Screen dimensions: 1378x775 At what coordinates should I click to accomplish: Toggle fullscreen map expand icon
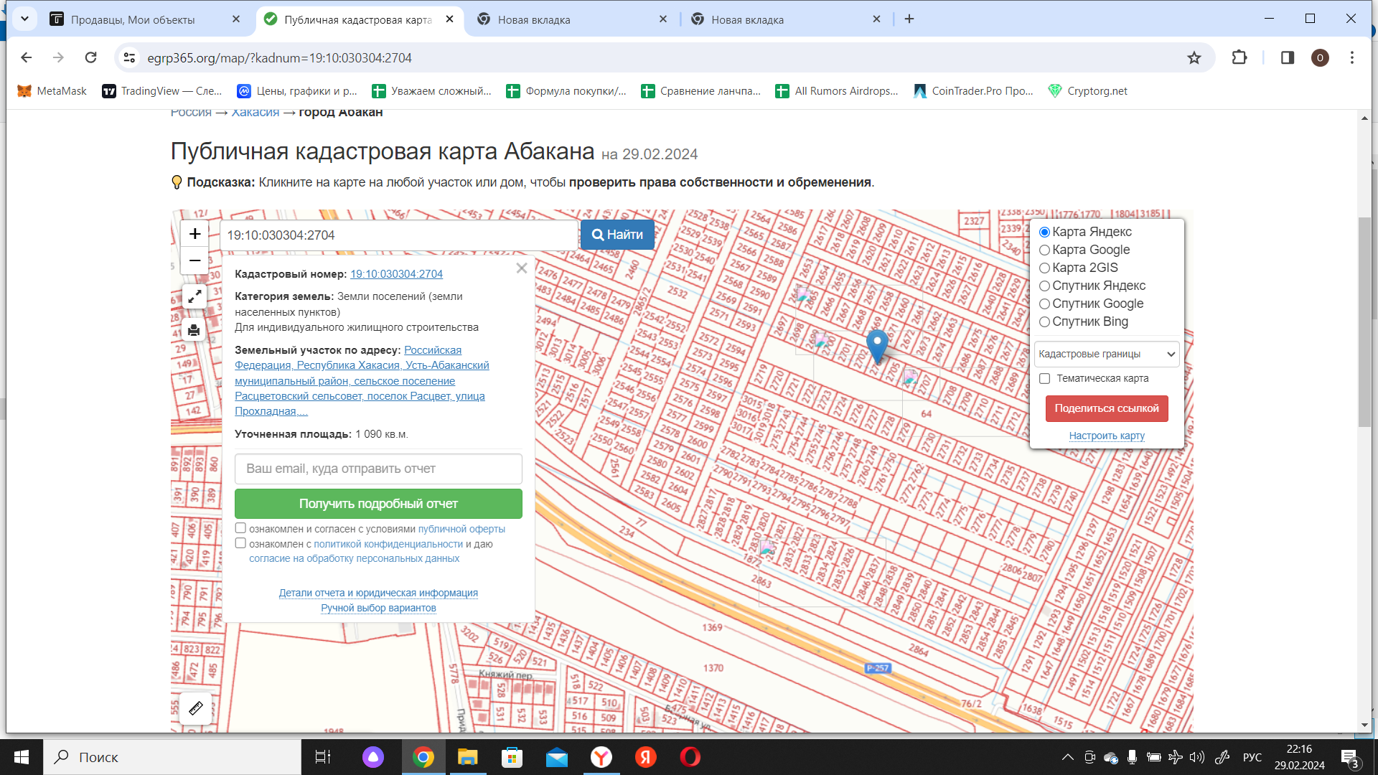[194, 296]
